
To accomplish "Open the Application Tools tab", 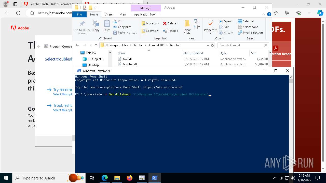I will click(145, 14).
